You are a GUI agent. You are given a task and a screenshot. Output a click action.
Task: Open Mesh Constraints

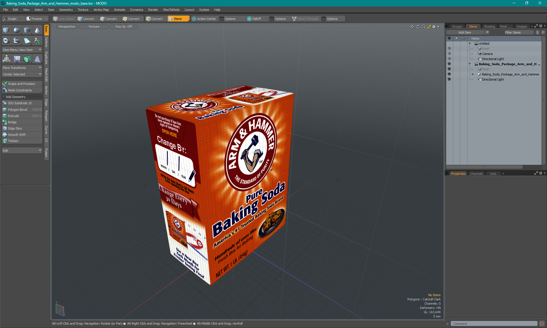click(x=22, y=90)
